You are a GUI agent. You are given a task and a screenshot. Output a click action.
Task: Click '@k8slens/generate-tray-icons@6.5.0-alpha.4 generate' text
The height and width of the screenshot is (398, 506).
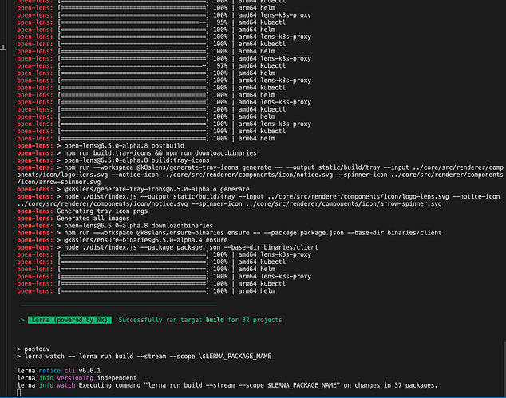point(156,189)
